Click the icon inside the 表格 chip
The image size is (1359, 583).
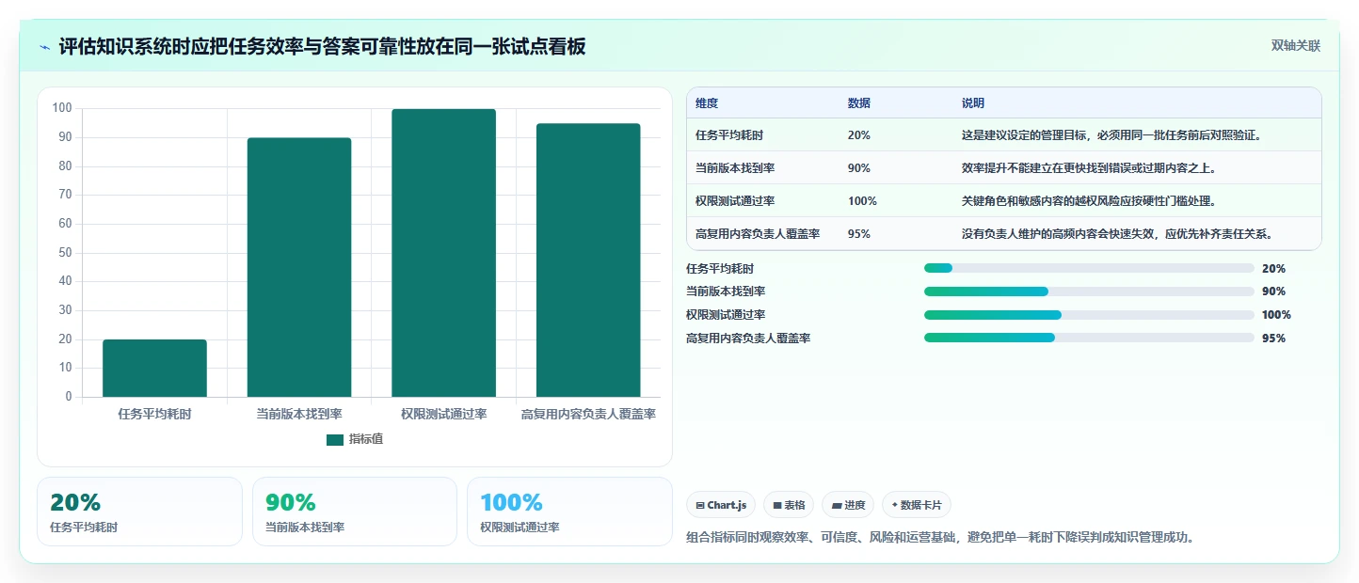(x=777, y=505)
